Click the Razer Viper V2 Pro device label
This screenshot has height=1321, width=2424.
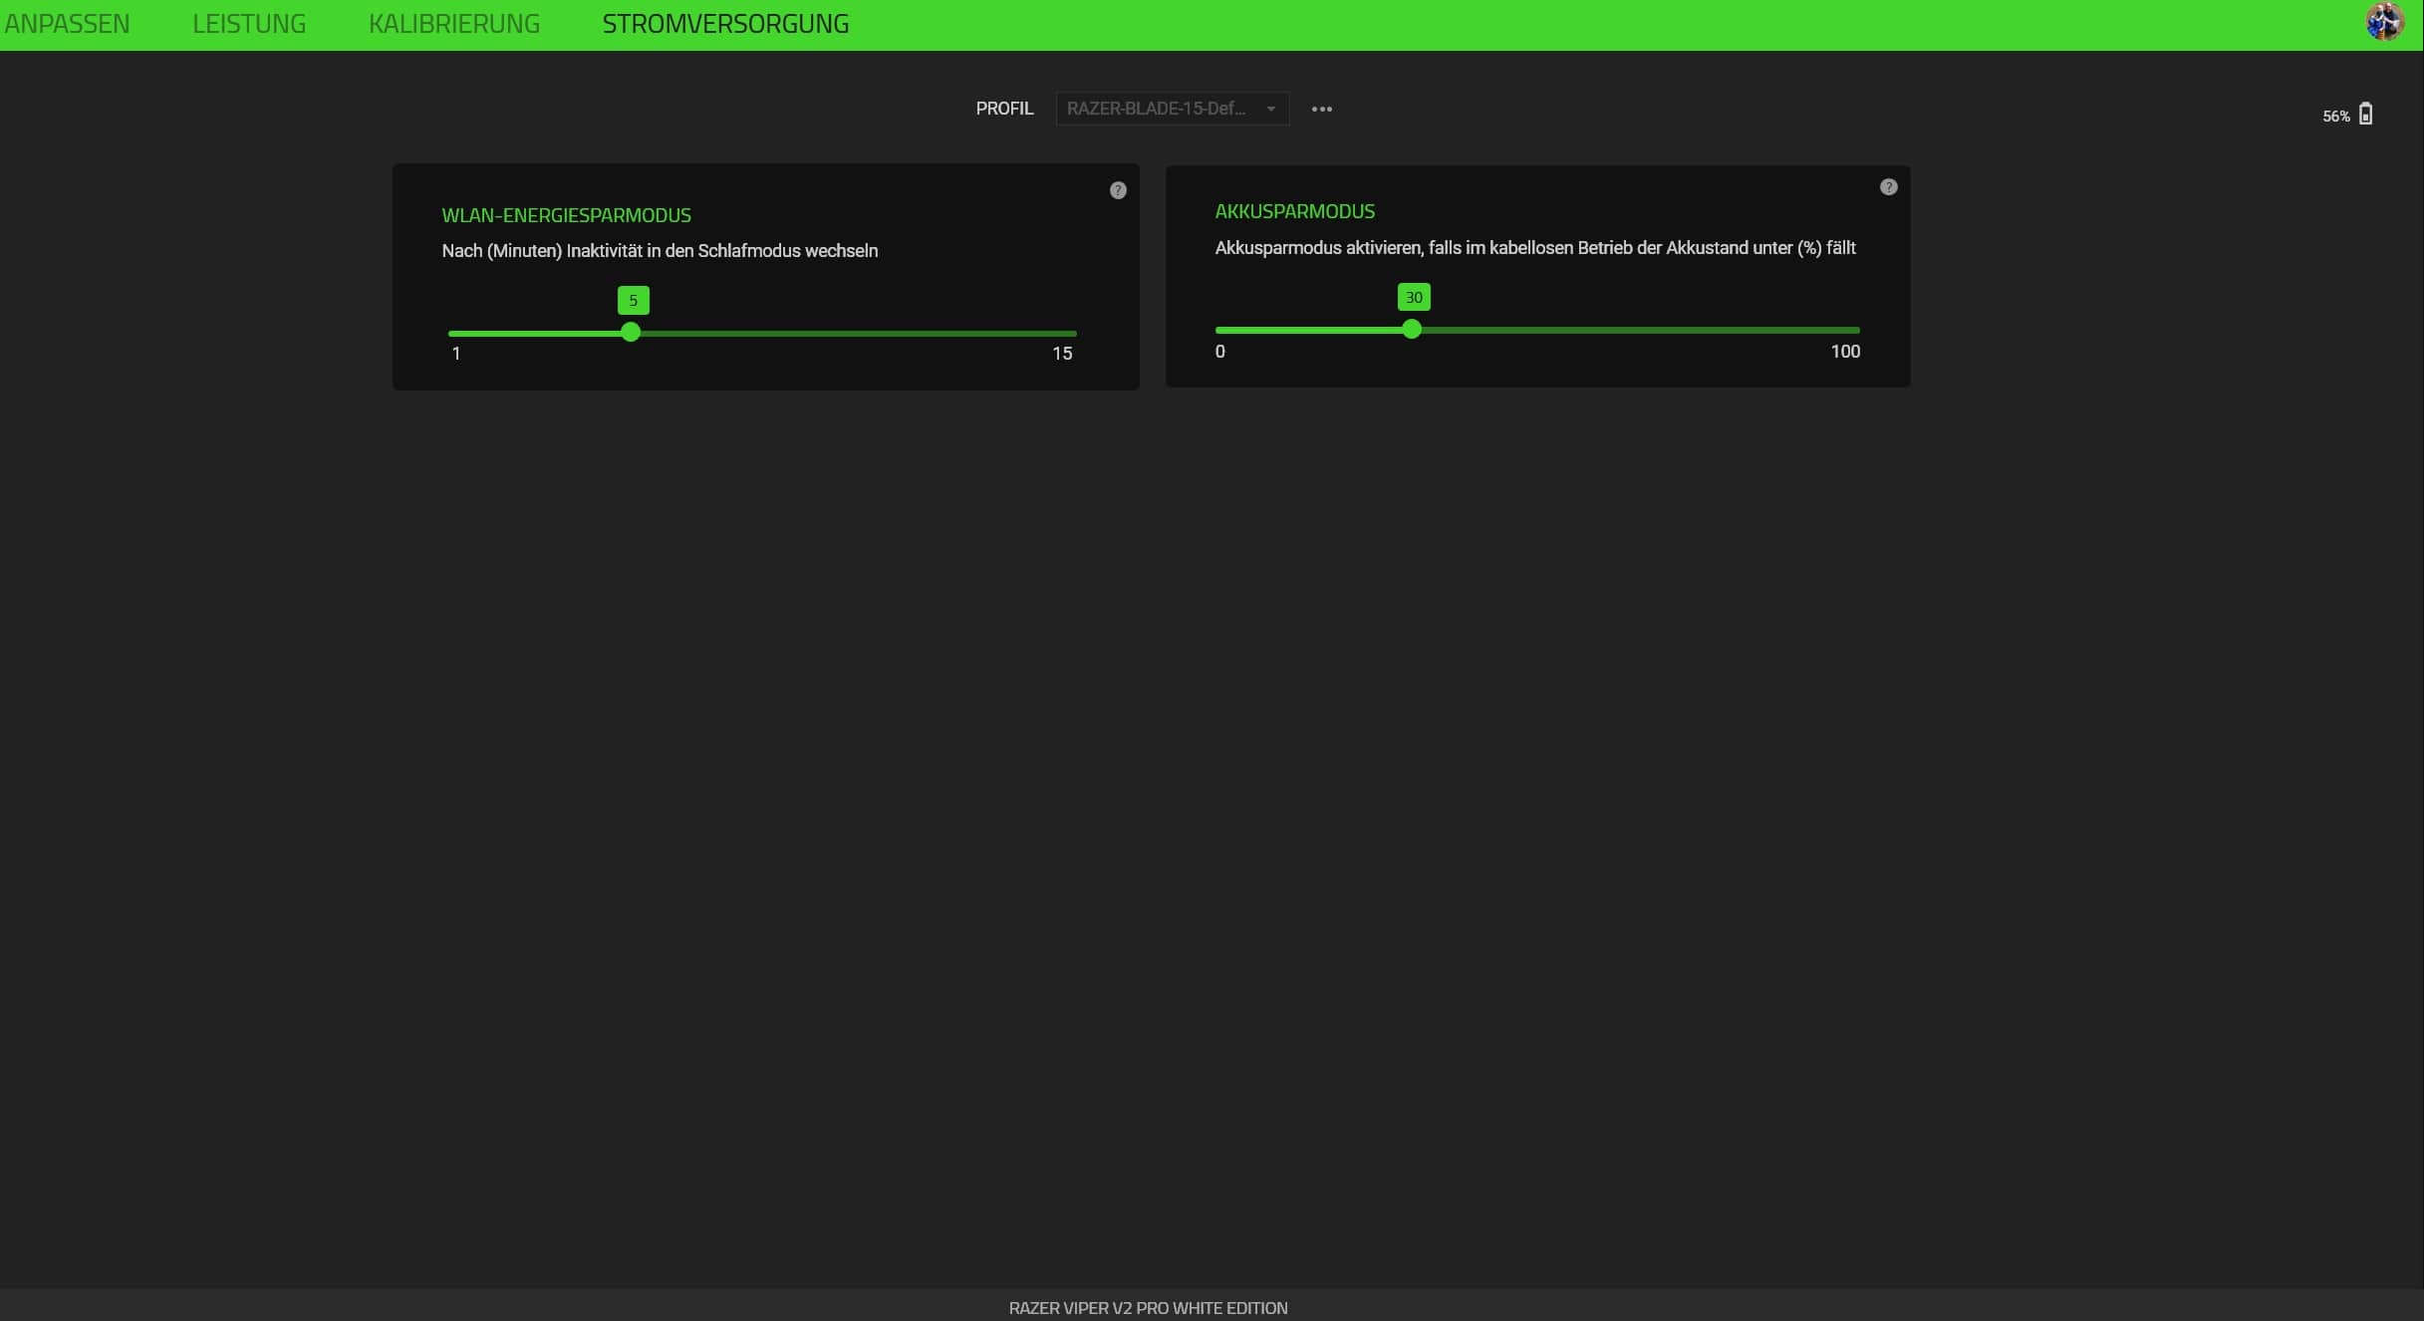pos(1148,1307)
